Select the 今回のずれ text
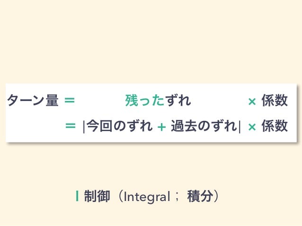 click(119, 126)
